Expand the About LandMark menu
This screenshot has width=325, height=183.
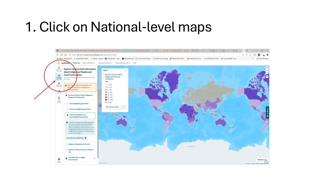88,63
